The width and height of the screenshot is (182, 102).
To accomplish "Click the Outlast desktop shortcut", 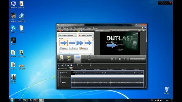I will point(13,41).
